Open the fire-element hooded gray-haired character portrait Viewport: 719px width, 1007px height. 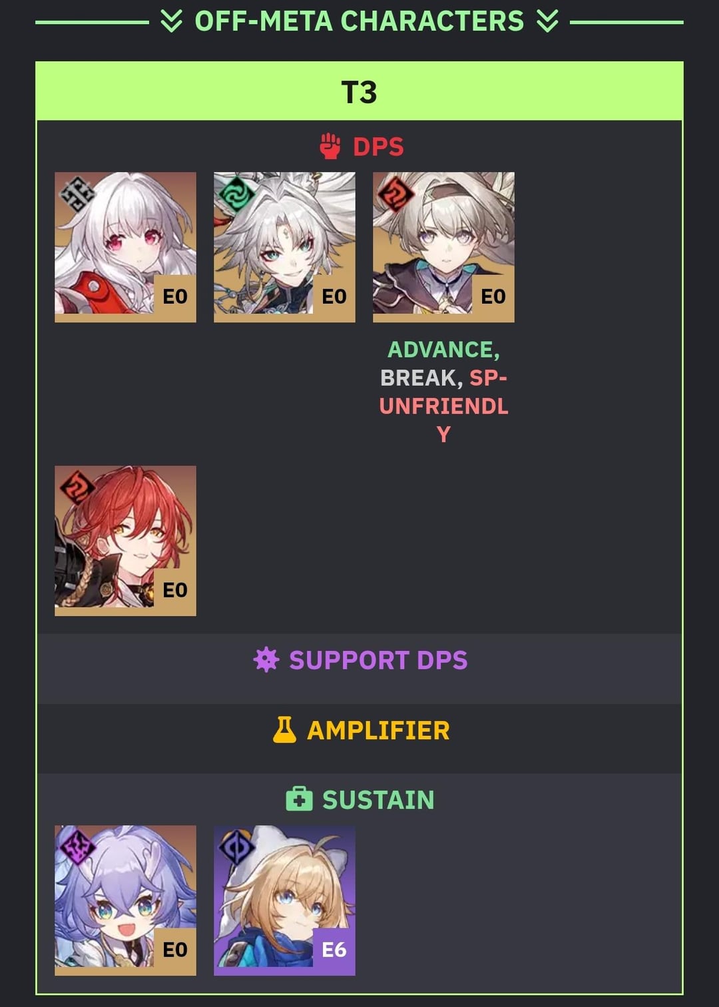pos(443,247)
